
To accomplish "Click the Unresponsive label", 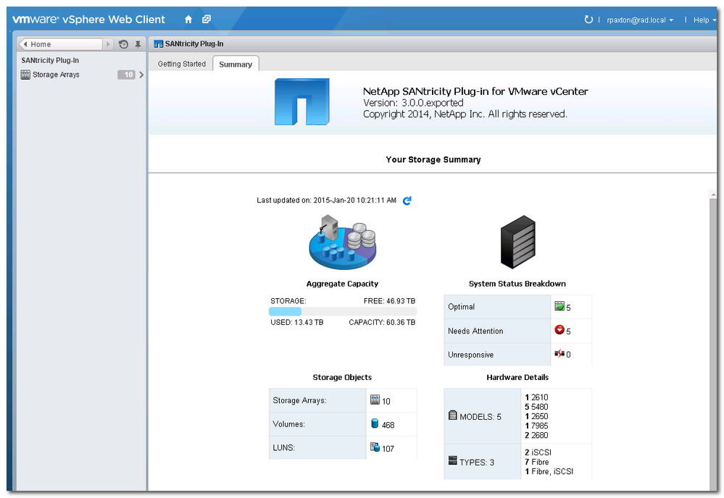I will [470, 355].
